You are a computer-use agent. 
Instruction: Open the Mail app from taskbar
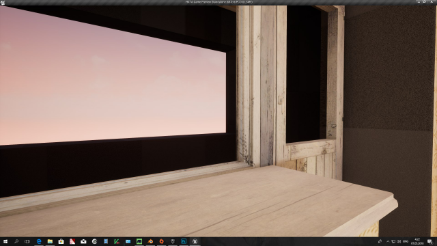(x=83, y=241)
